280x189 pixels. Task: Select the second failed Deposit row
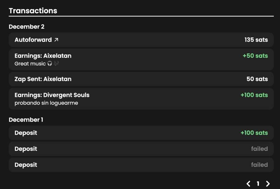[141, 165]
